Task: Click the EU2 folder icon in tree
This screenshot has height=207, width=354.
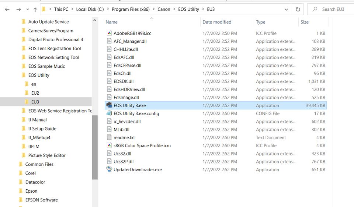Action: point(26,93)
